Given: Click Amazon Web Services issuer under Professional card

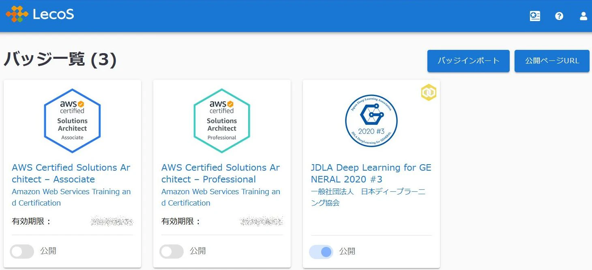Looking at the screenshot, I should click(x=221, y=197).
